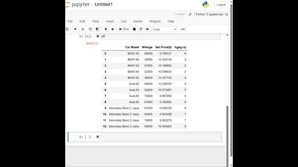Paste cells below icon
Viewport: 298px width, 167px height.
[x=97, y=29]
